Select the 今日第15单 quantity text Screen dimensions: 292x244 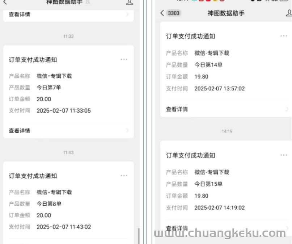(208, 184)
